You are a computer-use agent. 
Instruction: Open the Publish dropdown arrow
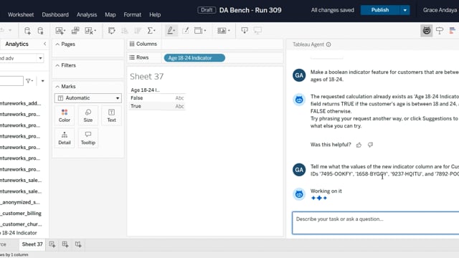click(404, 10)
